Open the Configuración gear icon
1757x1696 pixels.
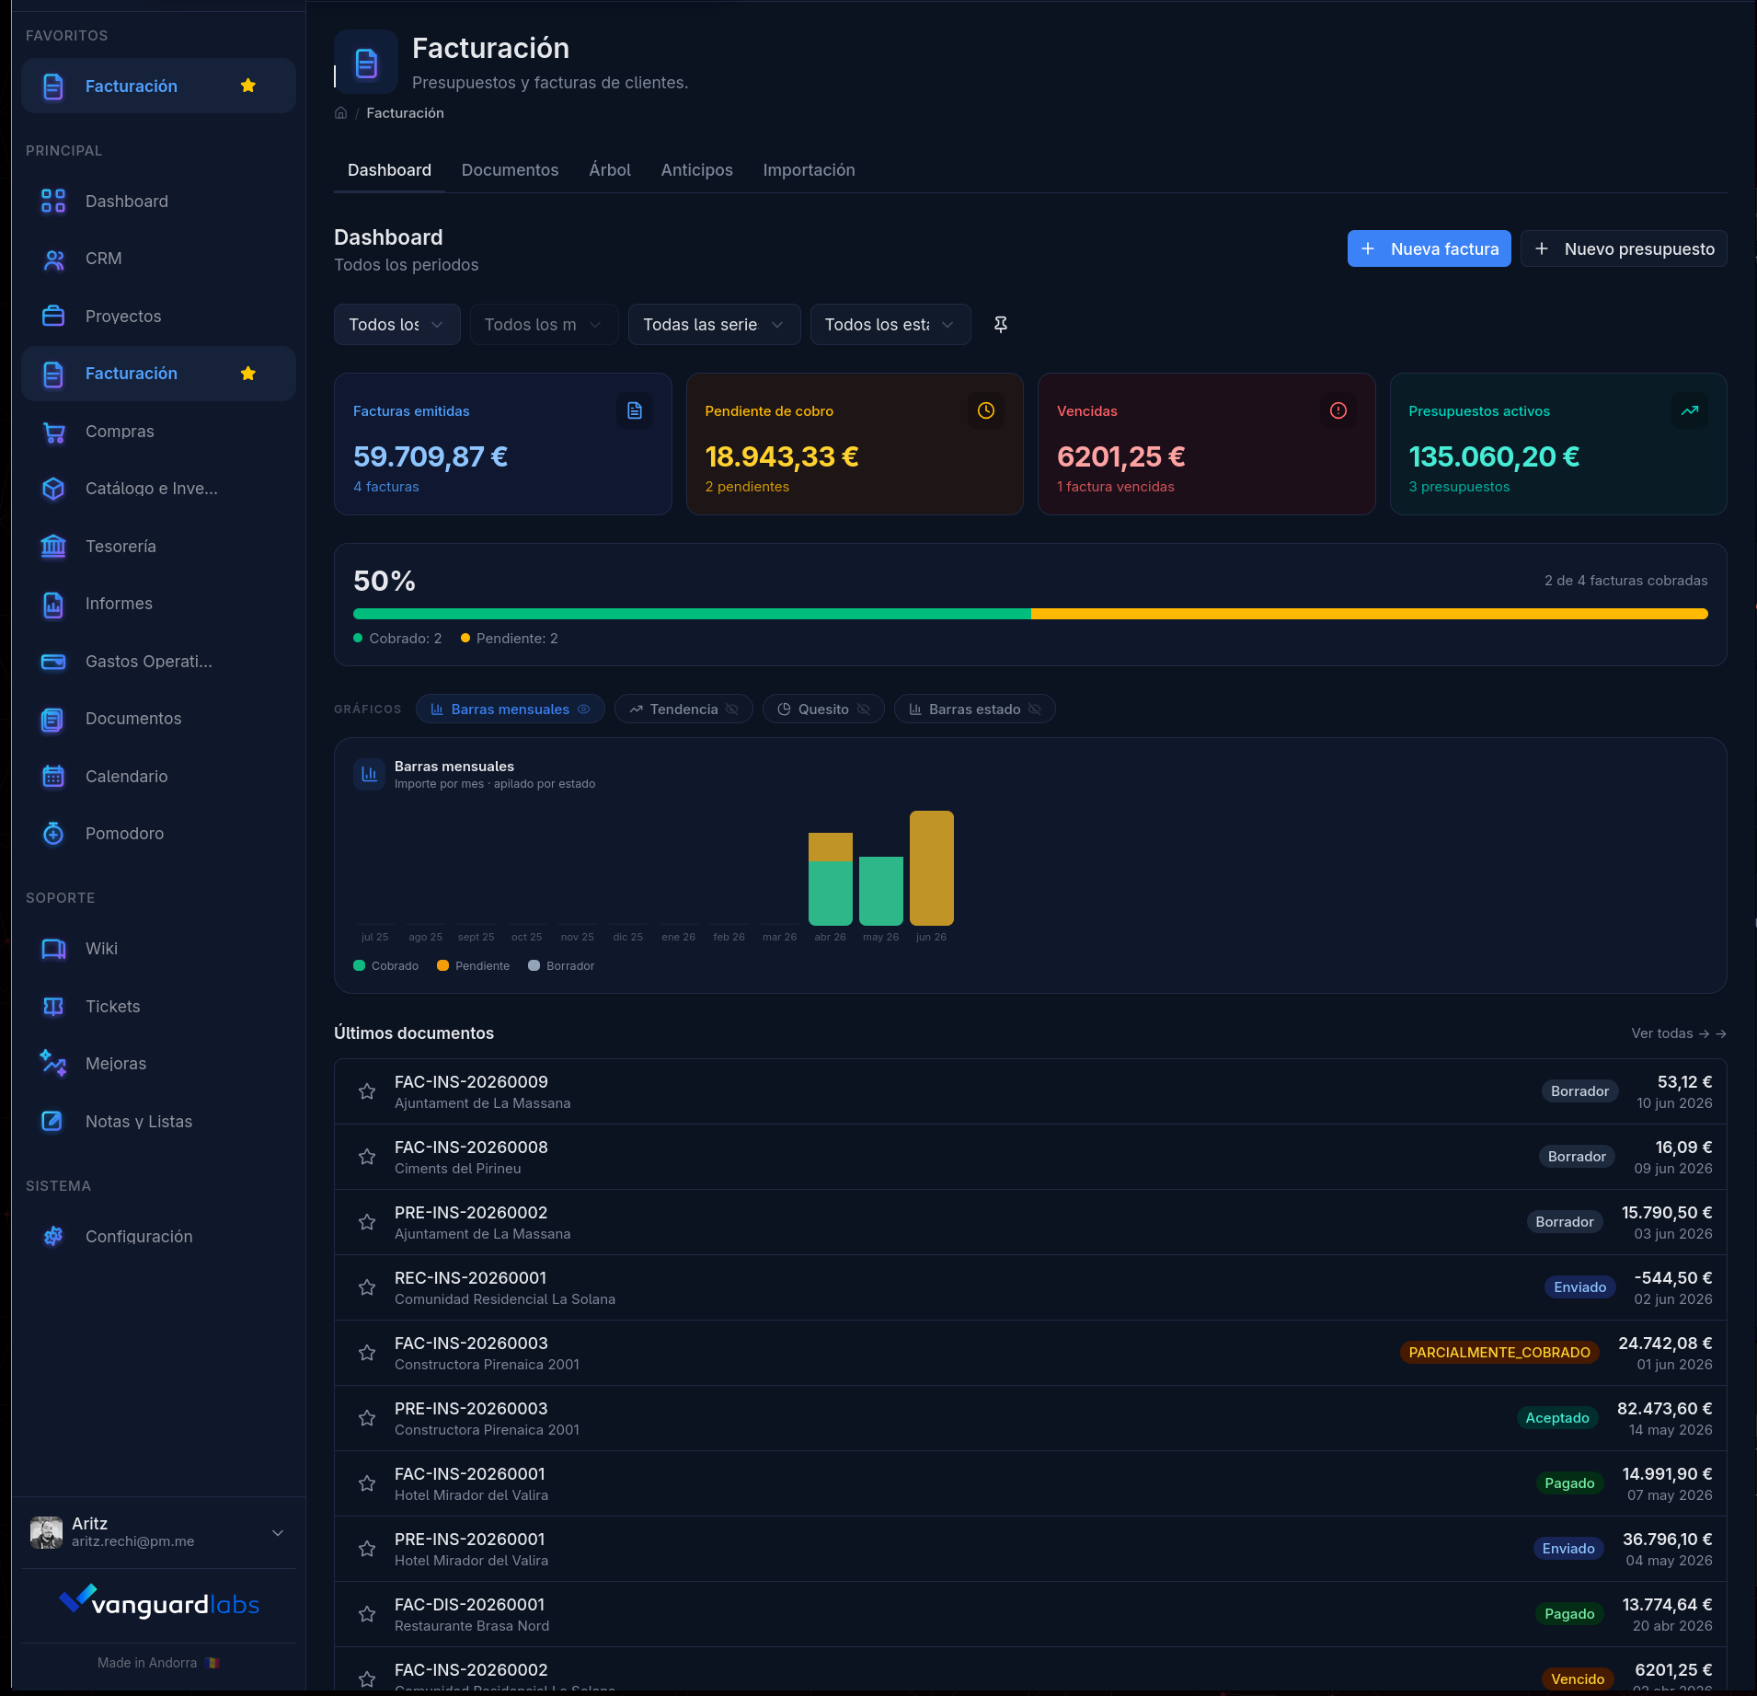[x=53, y=1237]
